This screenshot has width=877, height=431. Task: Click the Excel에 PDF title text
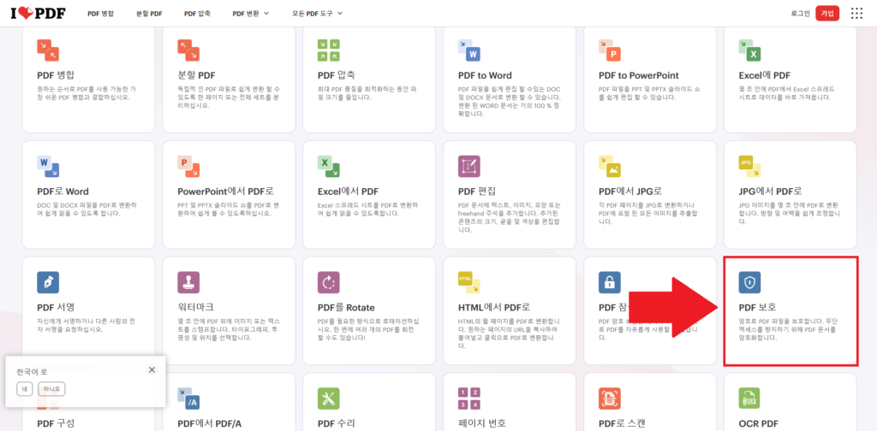765,75
